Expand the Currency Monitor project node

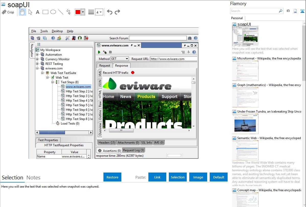point(37,59)
